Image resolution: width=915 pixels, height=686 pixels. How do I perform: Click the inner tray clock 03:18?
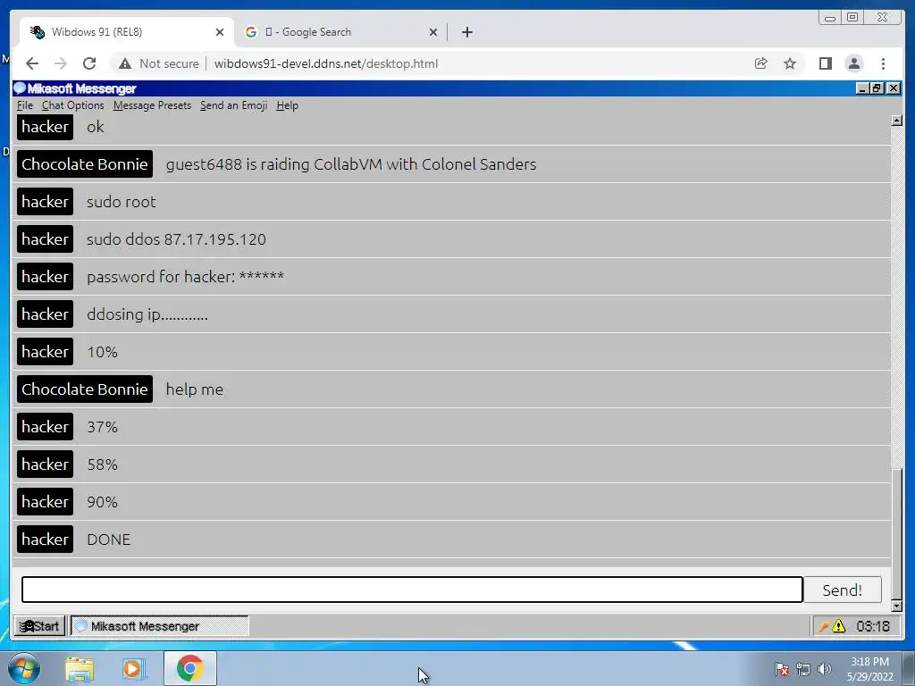point(873,626)
